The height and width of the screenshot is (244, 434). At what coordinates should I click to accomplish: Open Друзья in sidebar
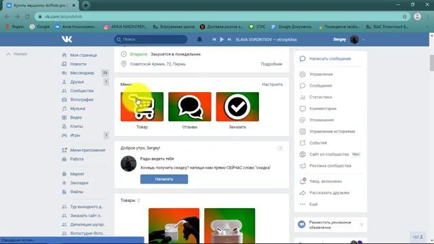77,81
